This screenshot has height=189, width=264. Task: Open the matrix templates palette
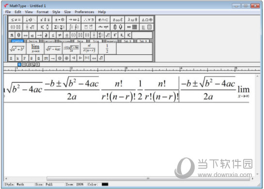[x=132, y=27]
